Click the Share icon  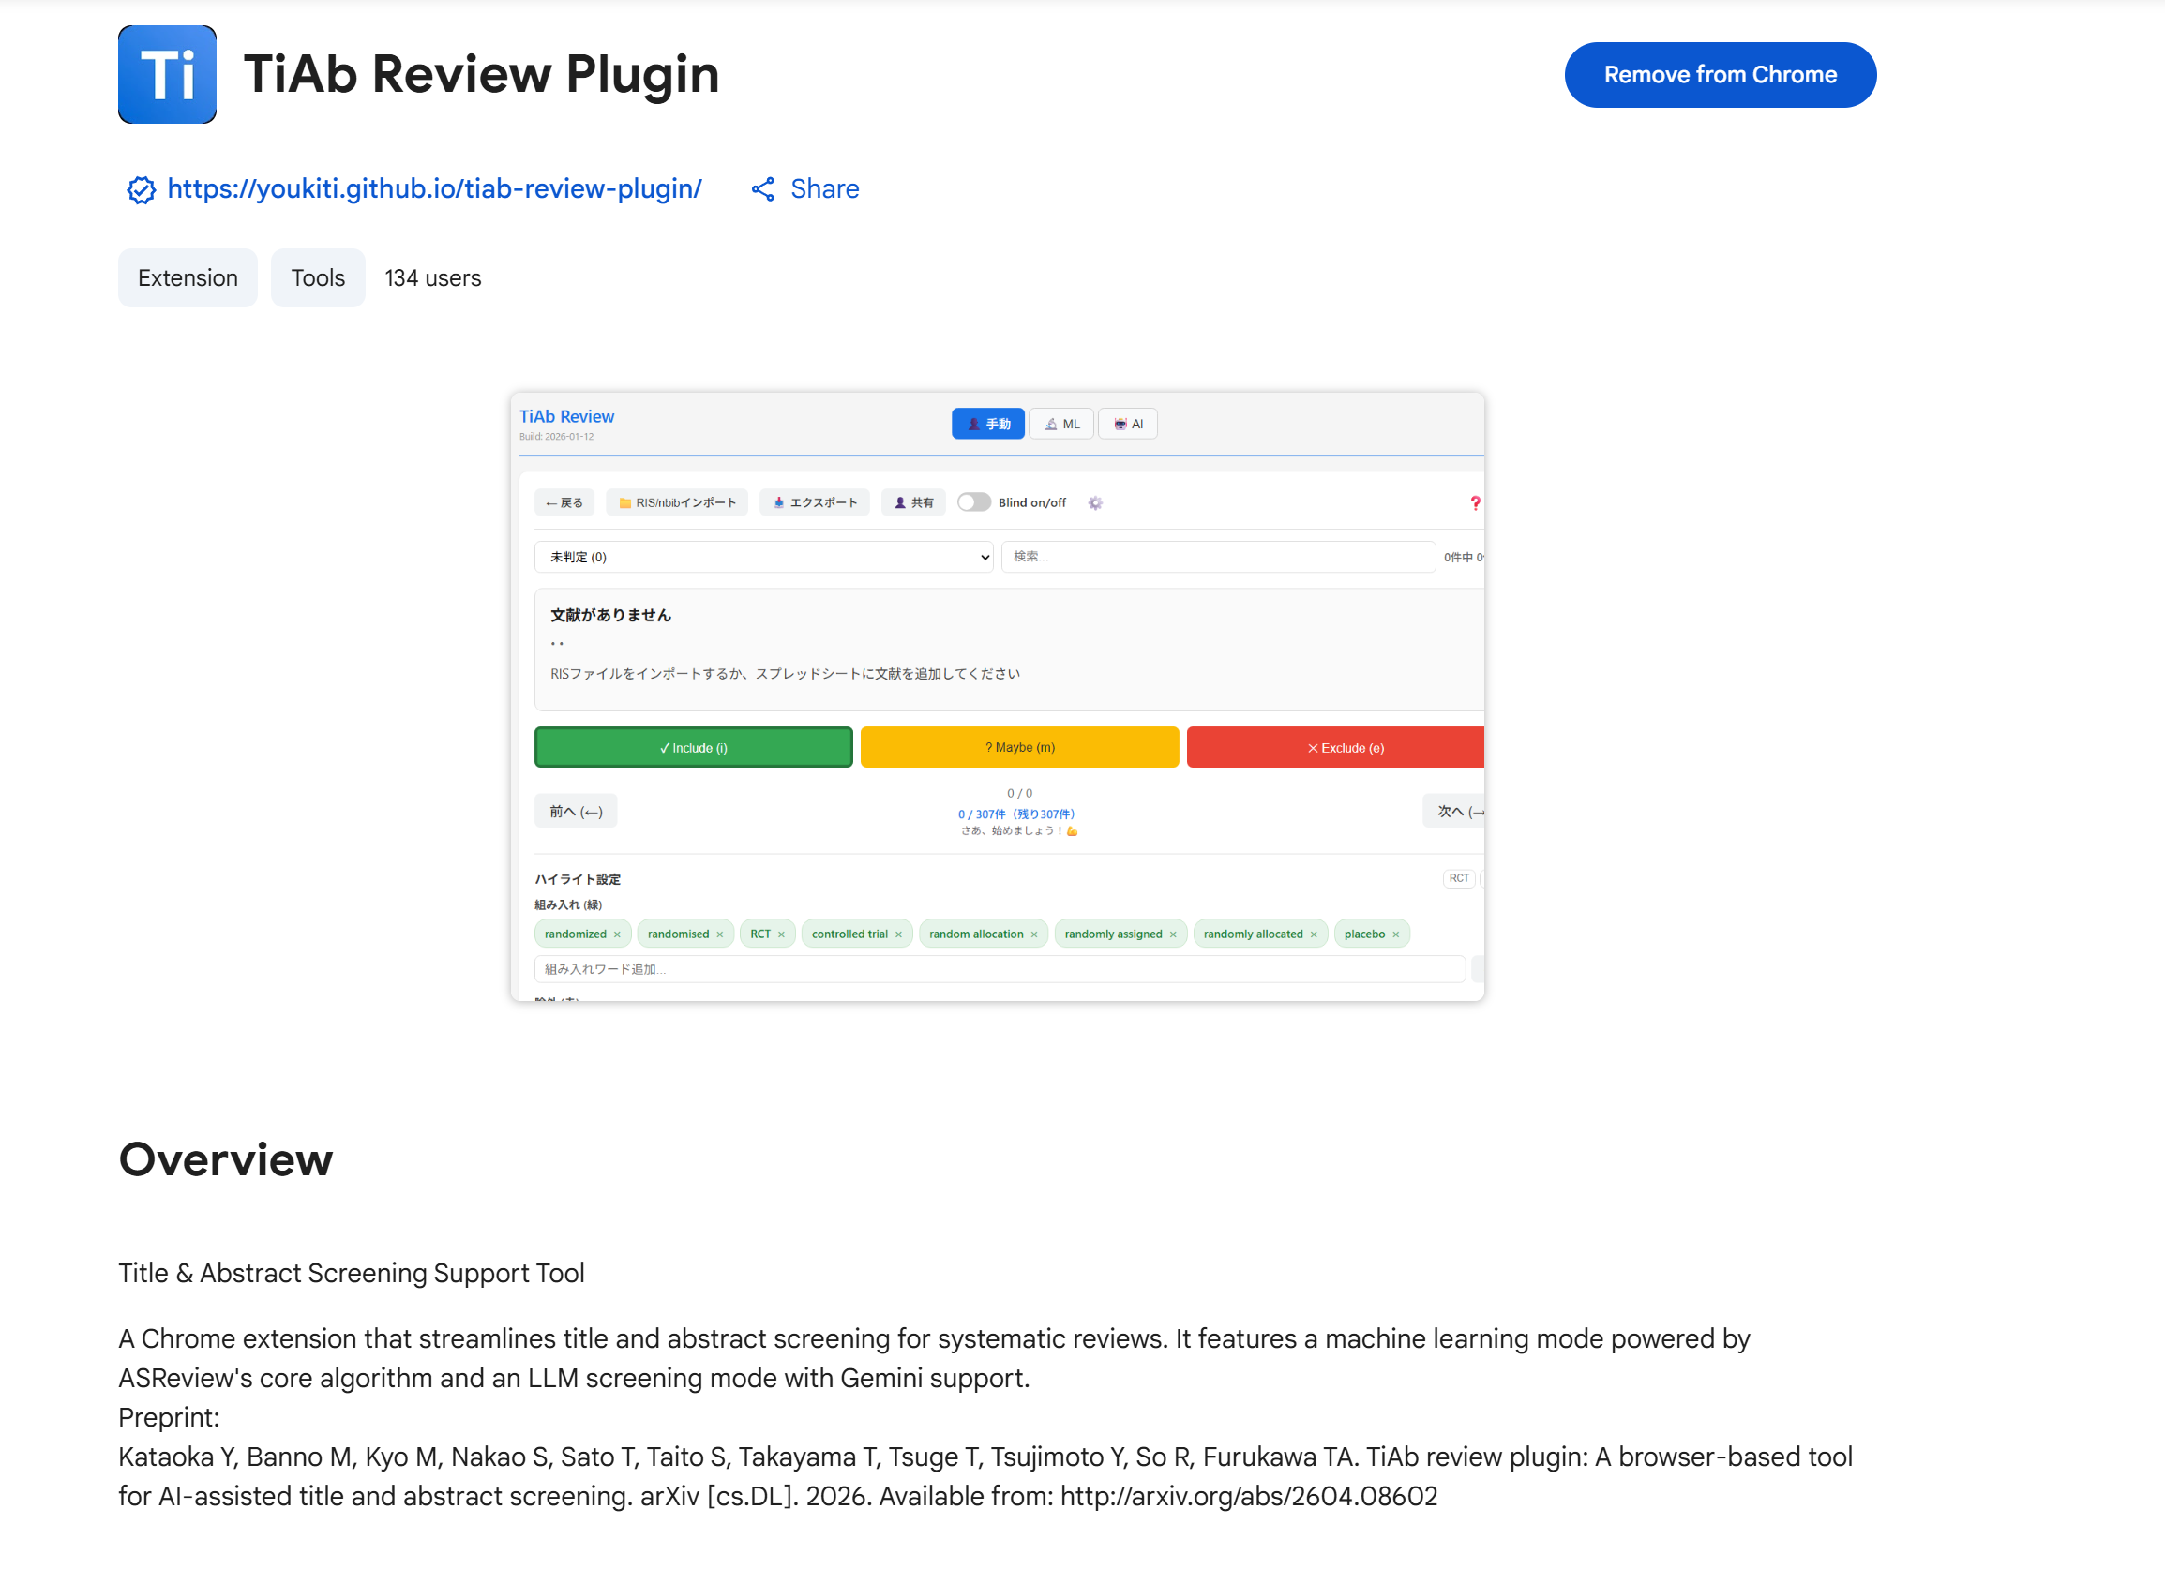(x=762, y=189)
